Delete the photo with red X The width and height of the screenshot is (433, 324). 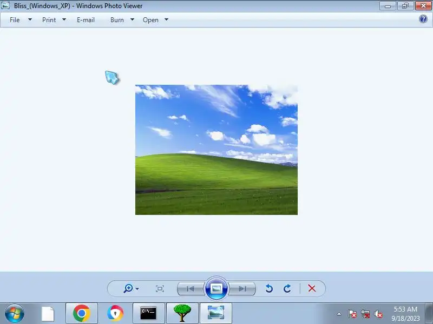312,288
